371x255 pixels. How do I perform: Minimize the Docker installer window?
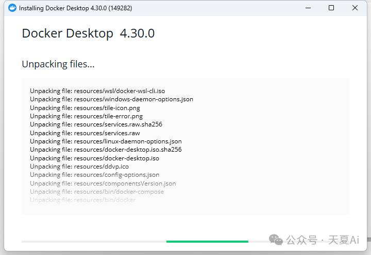pyautogui.click(x=308, y=8)
